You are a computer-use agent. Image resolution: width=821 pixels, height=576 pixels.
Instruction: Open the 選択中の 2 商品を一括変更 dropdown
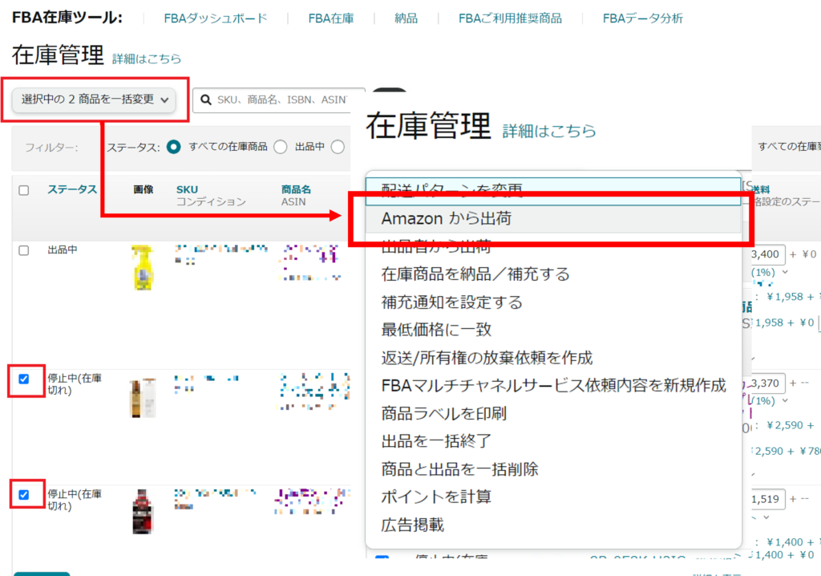(95, 99)
